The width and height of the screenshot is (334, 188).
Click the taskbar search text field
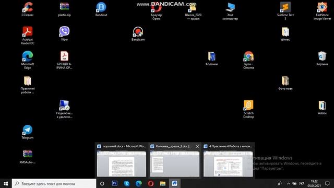coord(54,183)
